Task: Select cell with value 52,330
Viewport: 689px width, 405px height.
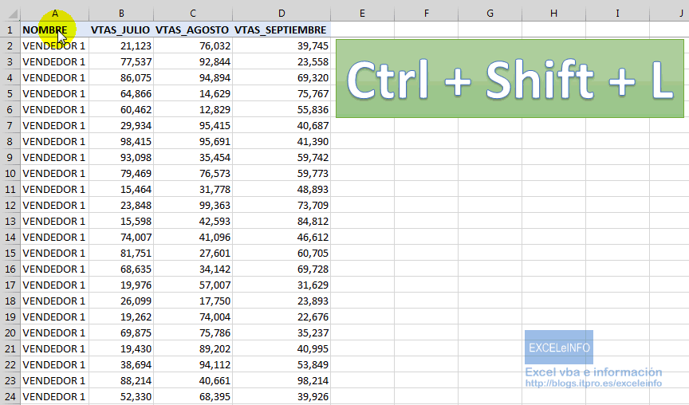Action: tap(121, 397)
